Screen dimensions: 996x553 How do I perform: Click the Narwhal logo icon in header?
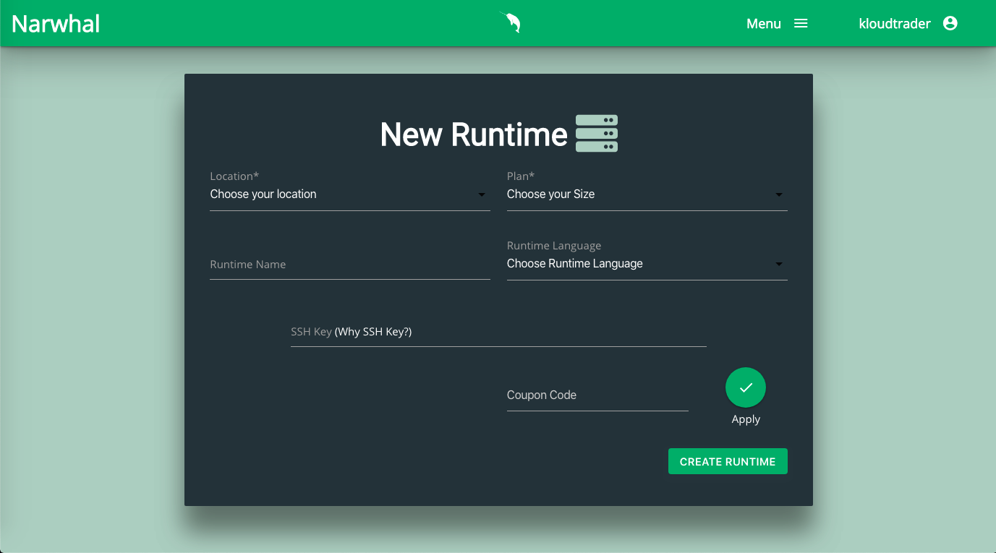click(511, 23)
